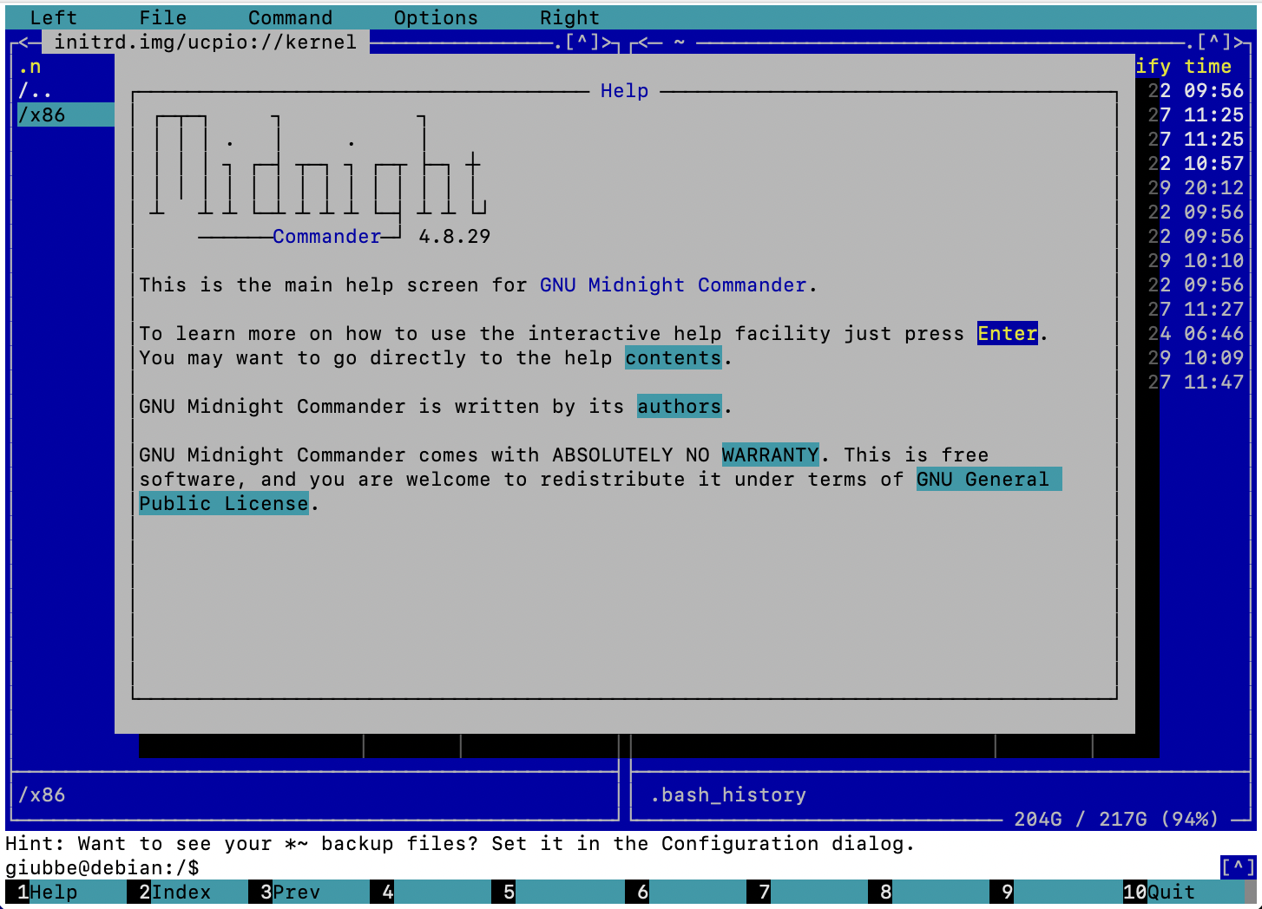Select the /.. parent directory row
The height and width of the screenshot is (909, 1262).
click(66, 90)
